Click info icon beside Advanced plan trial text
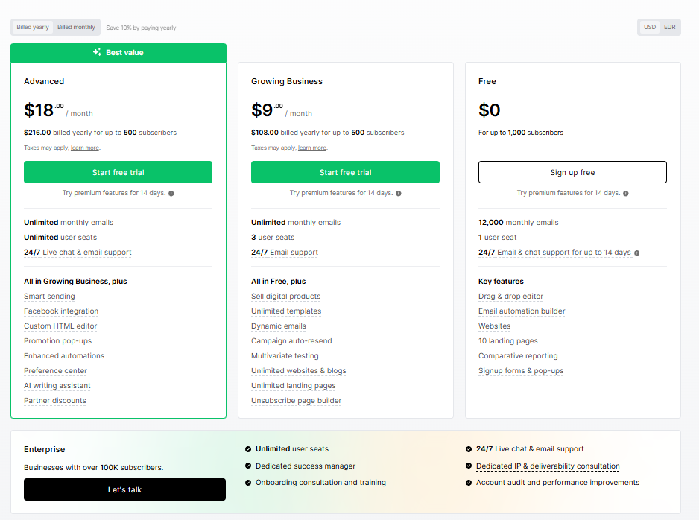The height and width of the screenshot is (520, 699). pos(171,193)
